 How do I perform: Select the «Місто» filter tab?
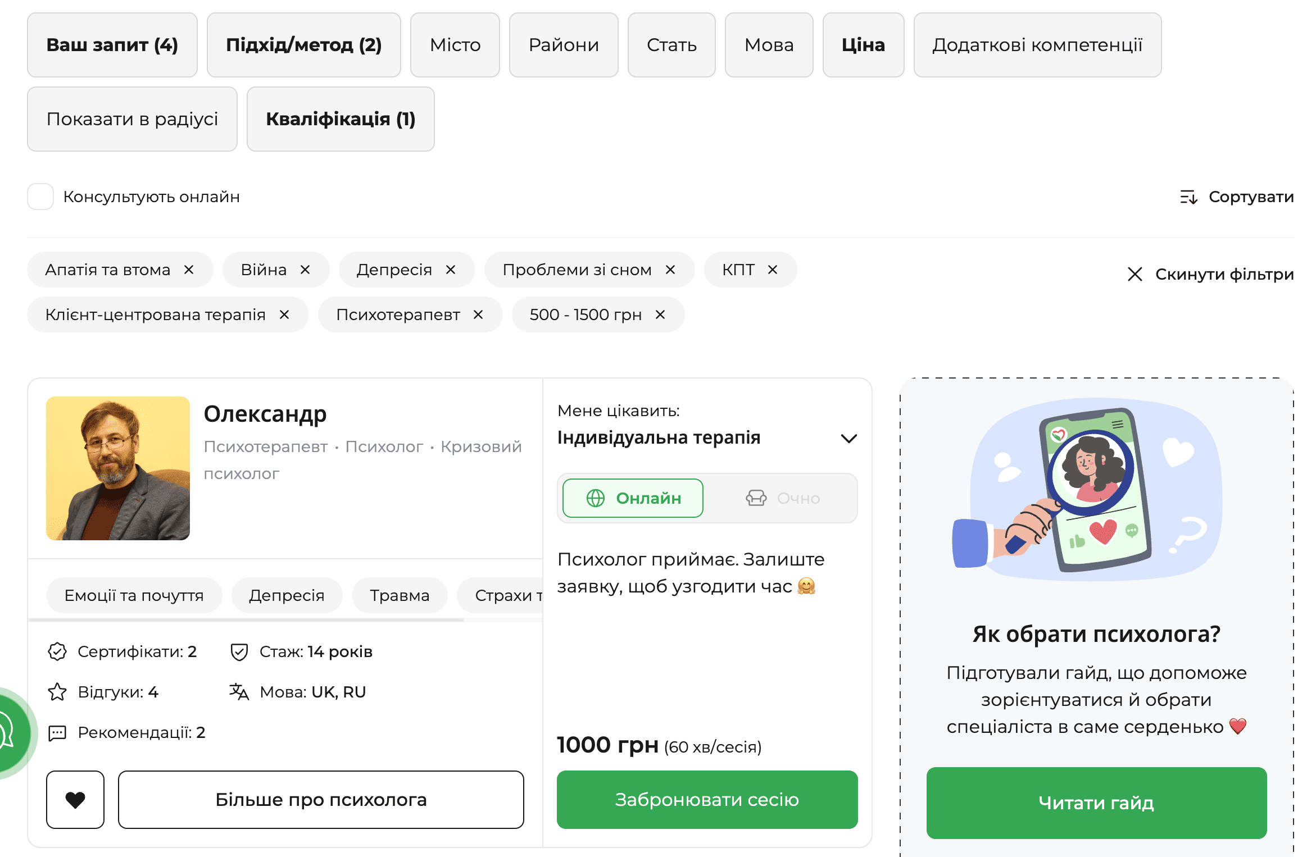[x=455, y=44]
